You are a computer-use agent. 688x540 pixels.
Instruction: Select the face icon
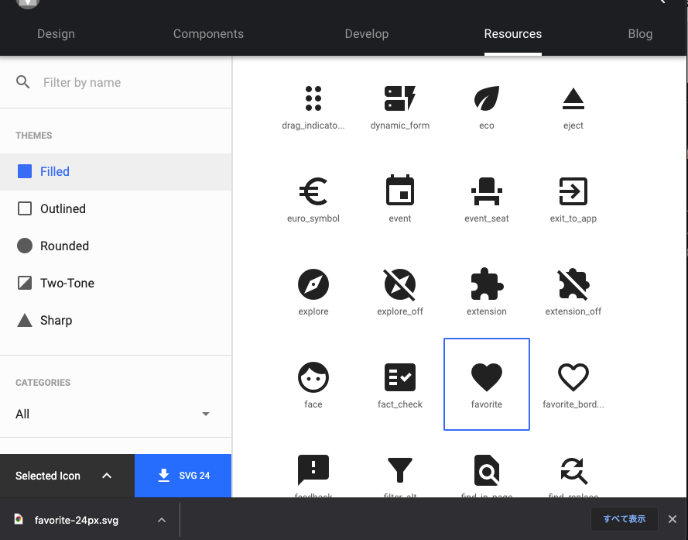(x=313, y=377)
